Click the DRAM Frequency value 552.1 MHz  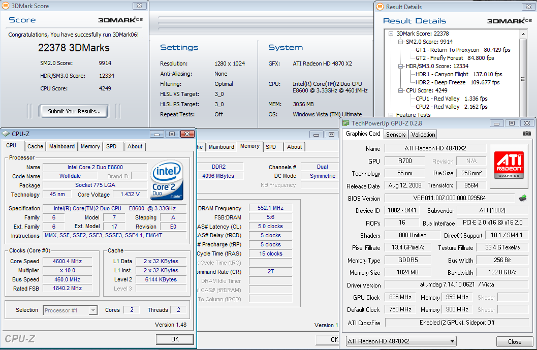click(x=271, y=208)
